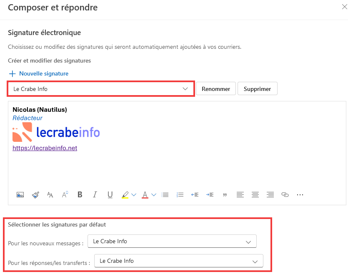Screen dimensions: 348x277
Task: Insert a bulleted list
Action: [x=165, y=195]
